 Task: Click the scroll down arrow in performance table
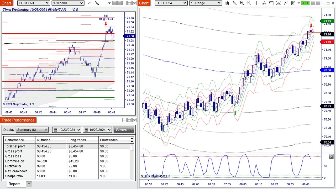pyautogui.click(x=132, y=142)
